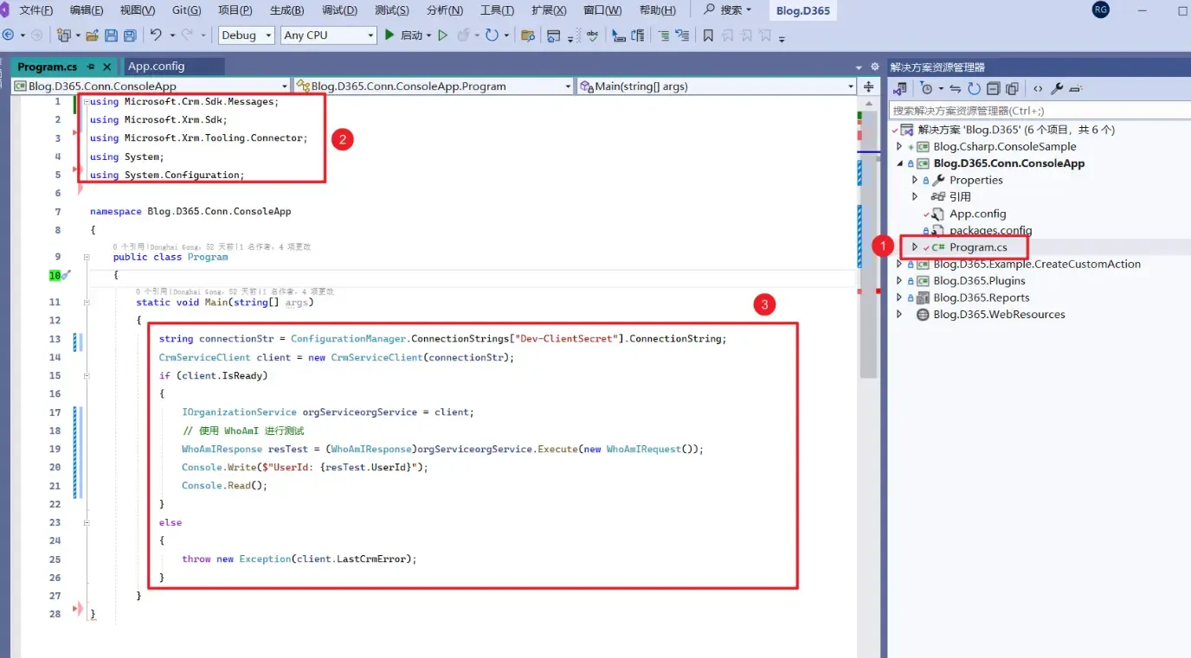Toggle Show All Files in Solution Explorer
The height and width of the screenshot is (658, 1191).
(x=1011, y=88)
